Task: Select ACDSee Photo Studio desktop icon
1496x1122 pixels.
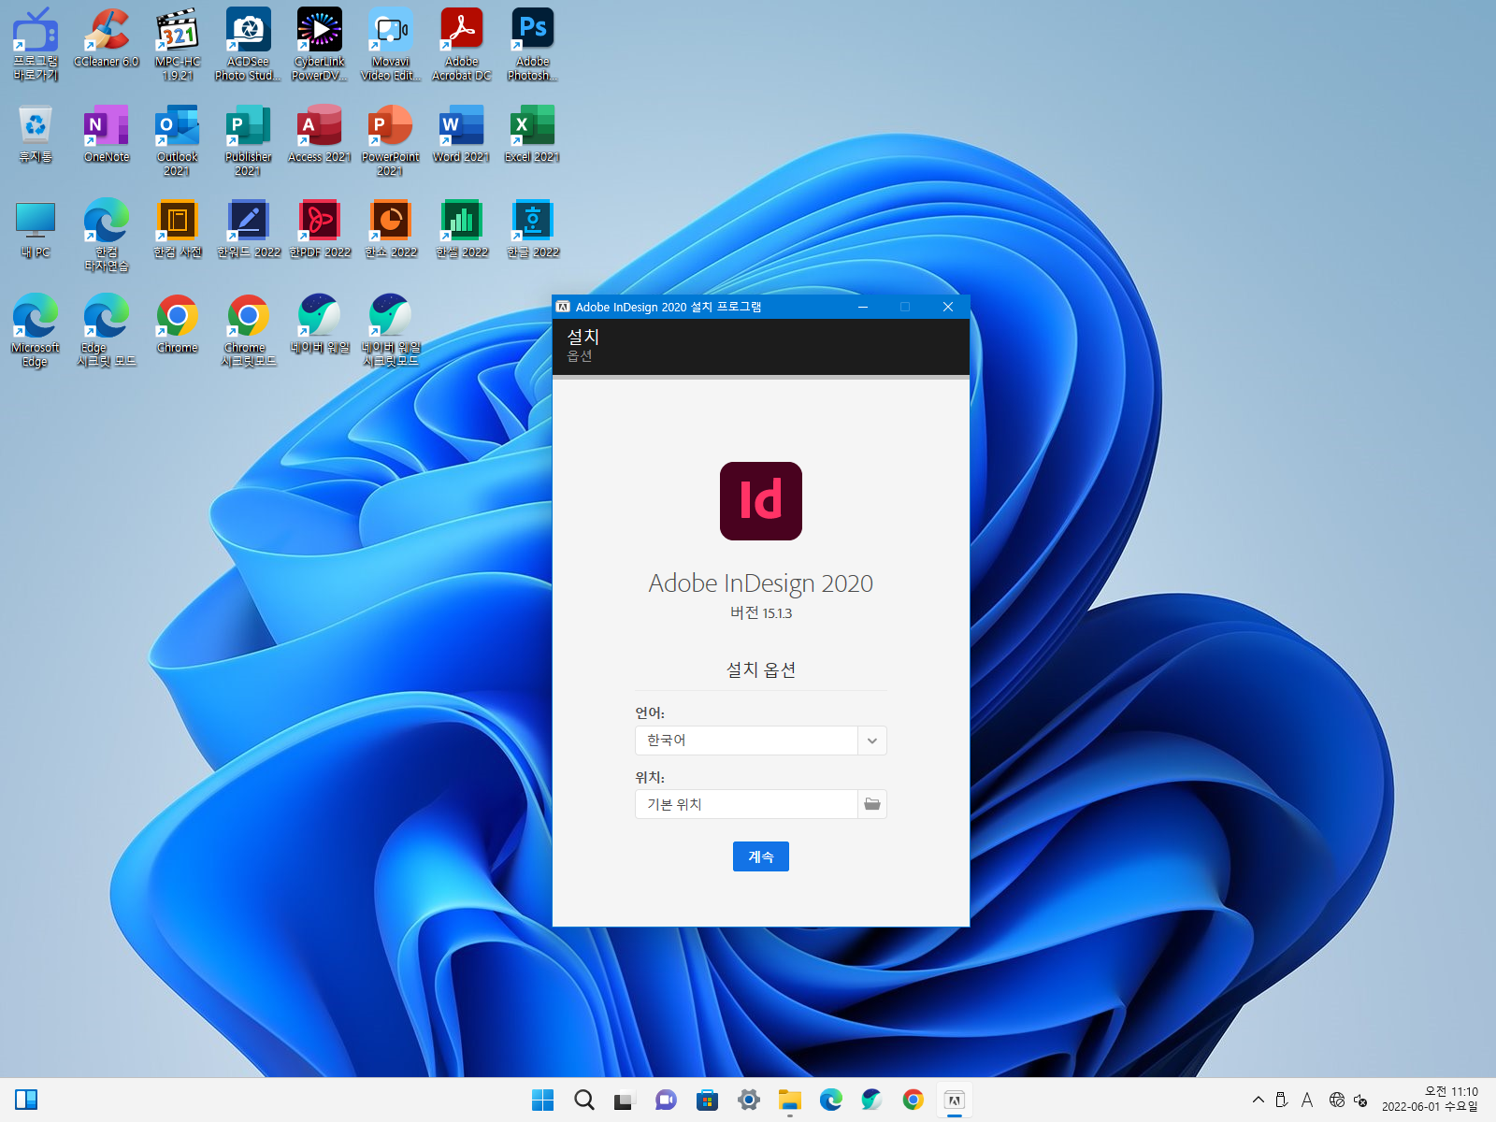Action: (248, 44)
